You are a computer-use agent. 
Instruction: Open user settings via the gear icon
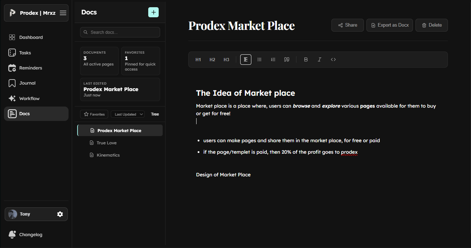coord(60,214)
